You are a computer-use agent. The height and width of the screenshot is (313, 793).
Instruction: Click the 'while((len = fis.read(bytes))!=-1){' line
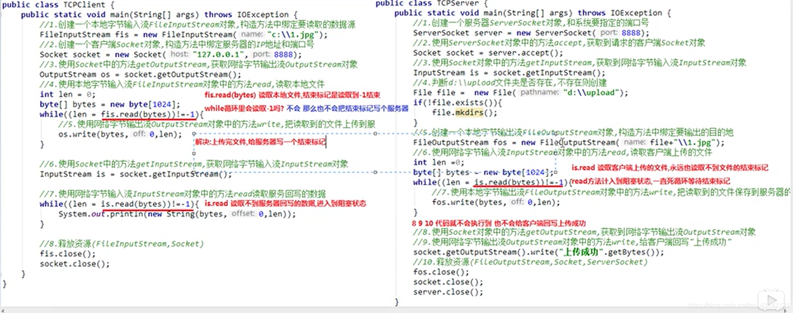122,114
